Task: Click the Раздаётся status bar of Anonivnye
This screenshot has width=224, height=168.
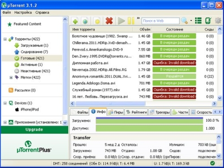Action: point(174,77)
